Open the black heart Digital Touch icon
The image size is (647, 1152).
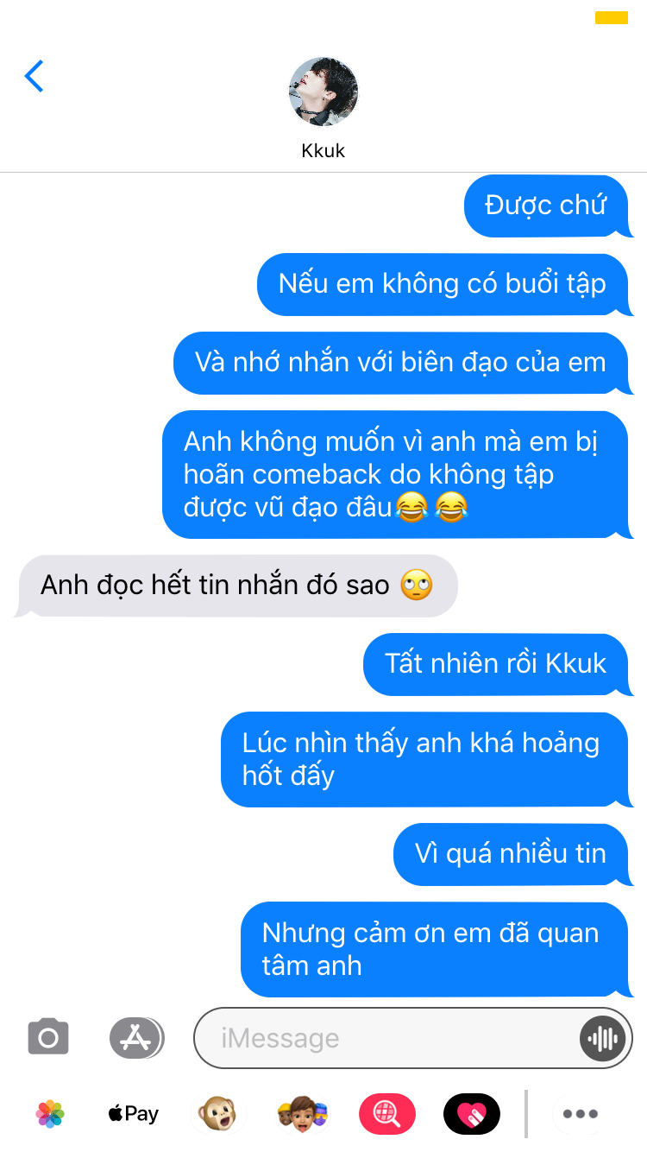pos(471,1114)
